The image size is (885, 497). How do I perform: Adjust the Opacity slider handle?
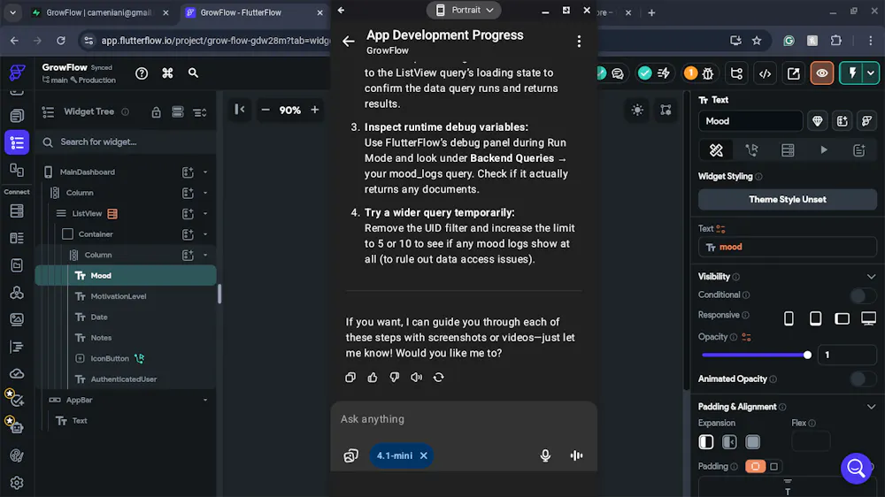tap(807, 355)
